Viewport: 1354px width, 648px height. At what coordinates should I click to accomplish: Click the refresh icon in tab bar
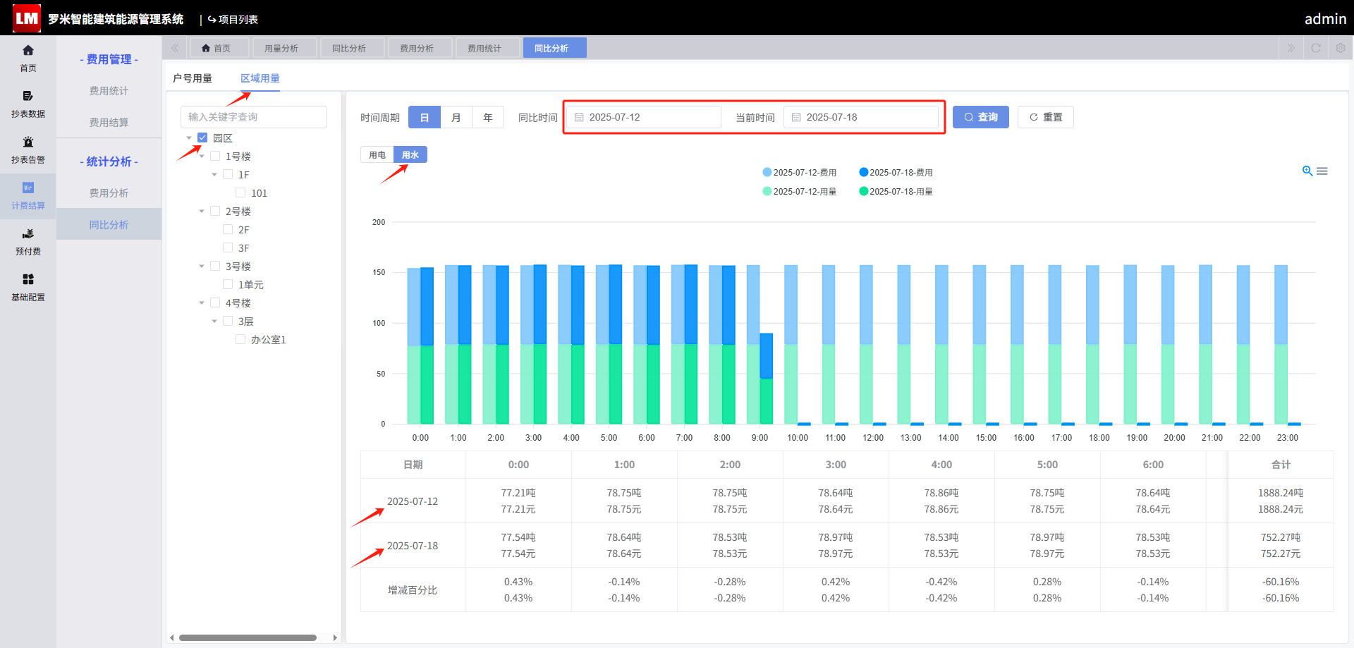pyautogui.click(x=1316, y=48)
